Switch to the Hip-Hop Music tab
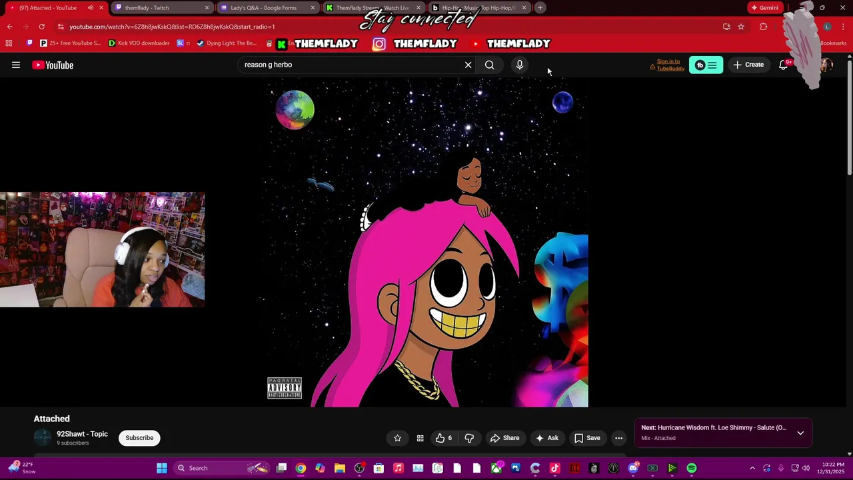The image size is (853, 480). (x=478, y=8)
